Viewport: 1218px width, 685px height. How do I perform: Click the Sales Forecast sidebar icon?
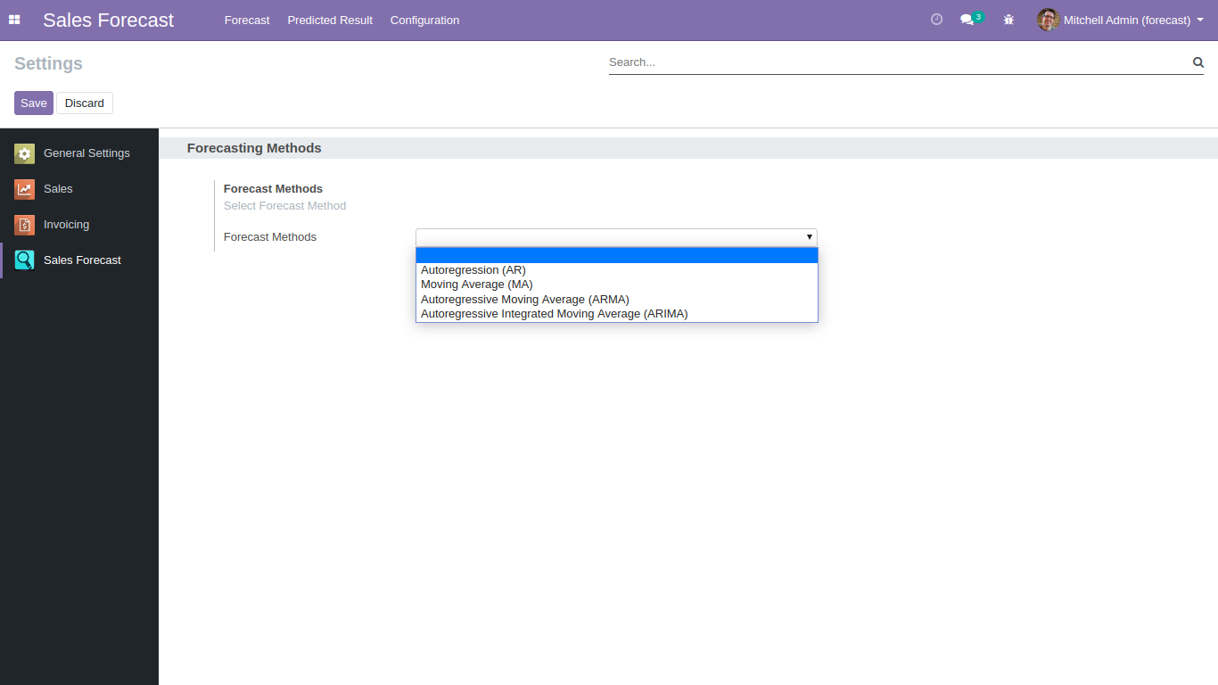point(24,260)
